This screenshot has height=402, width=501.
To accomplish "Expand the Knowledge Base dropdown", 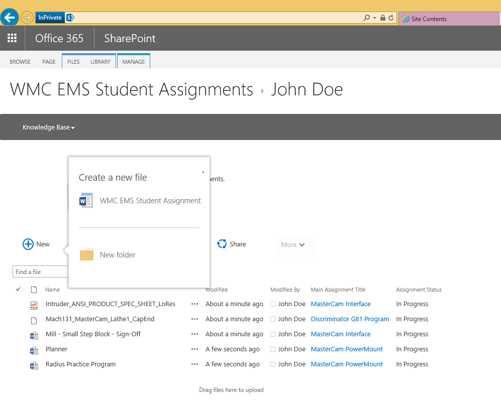I will (x=49, y=127).
